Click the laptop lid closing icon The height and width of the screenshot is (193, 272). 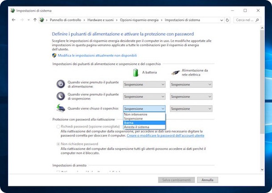61,108
